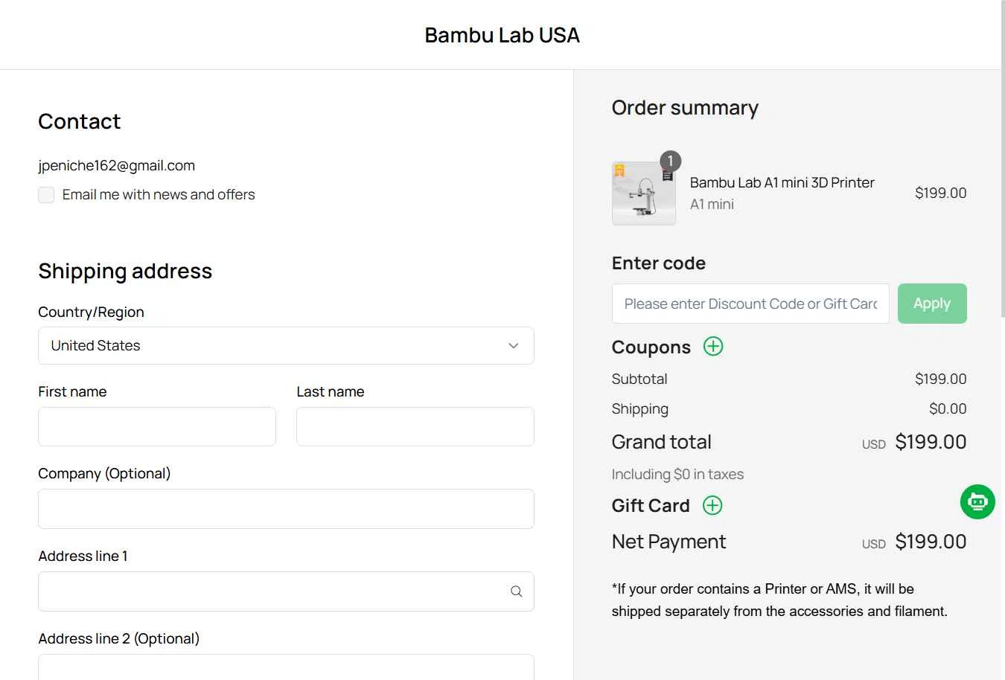Select the Address line 2 input box

[286, 667]
